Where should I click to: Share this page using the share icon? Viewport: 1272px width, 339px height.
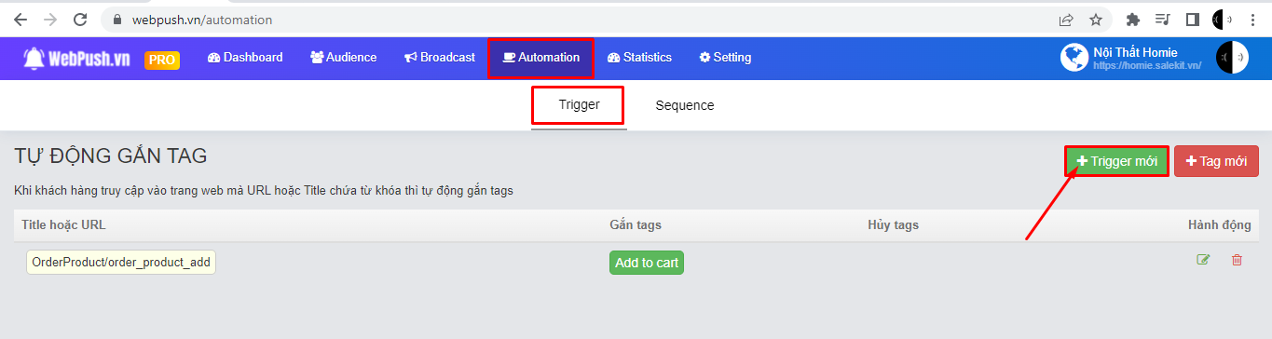(1065, 19)
